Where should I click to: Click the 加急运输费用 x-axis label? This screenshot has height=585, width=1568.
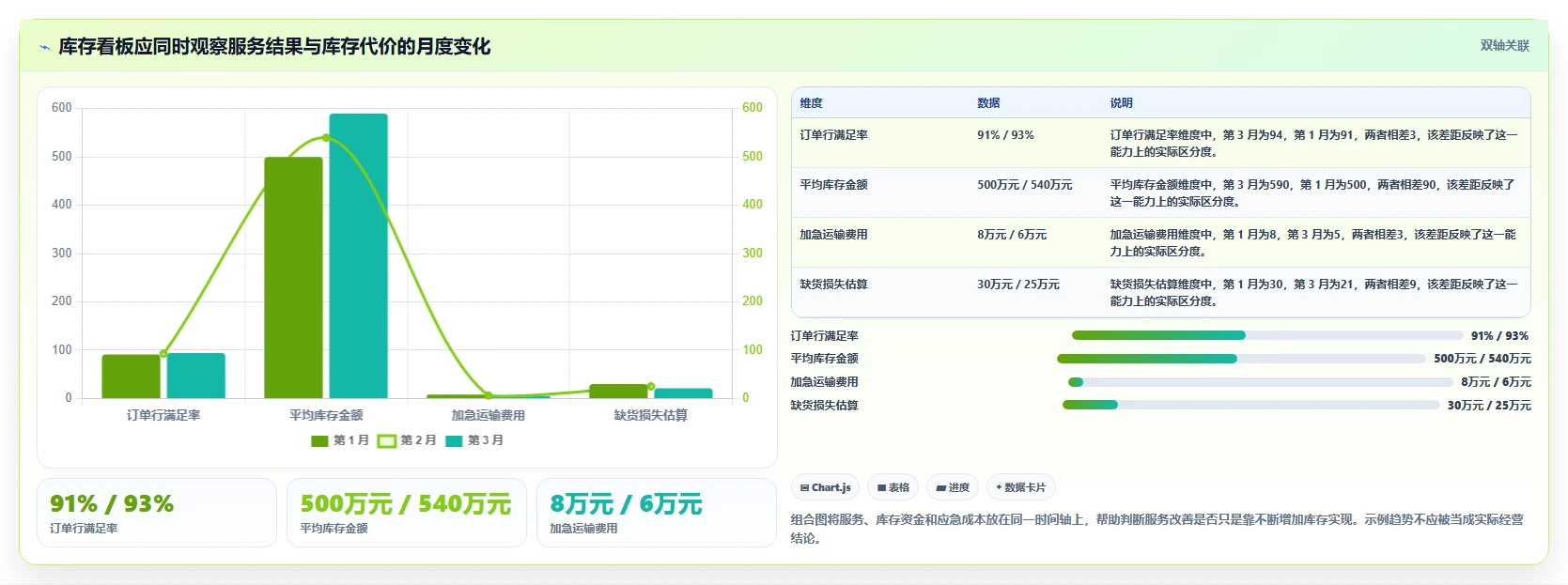(x=489, y=415)
